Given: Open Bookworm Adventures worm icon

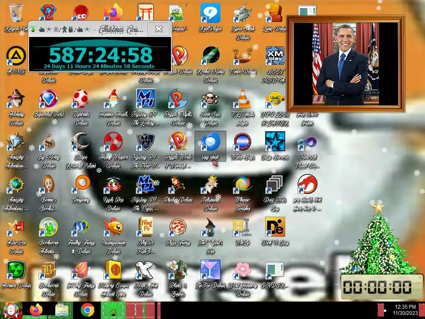Looking at the screenshot, I should pyautogui.click(x=48, y=227).
